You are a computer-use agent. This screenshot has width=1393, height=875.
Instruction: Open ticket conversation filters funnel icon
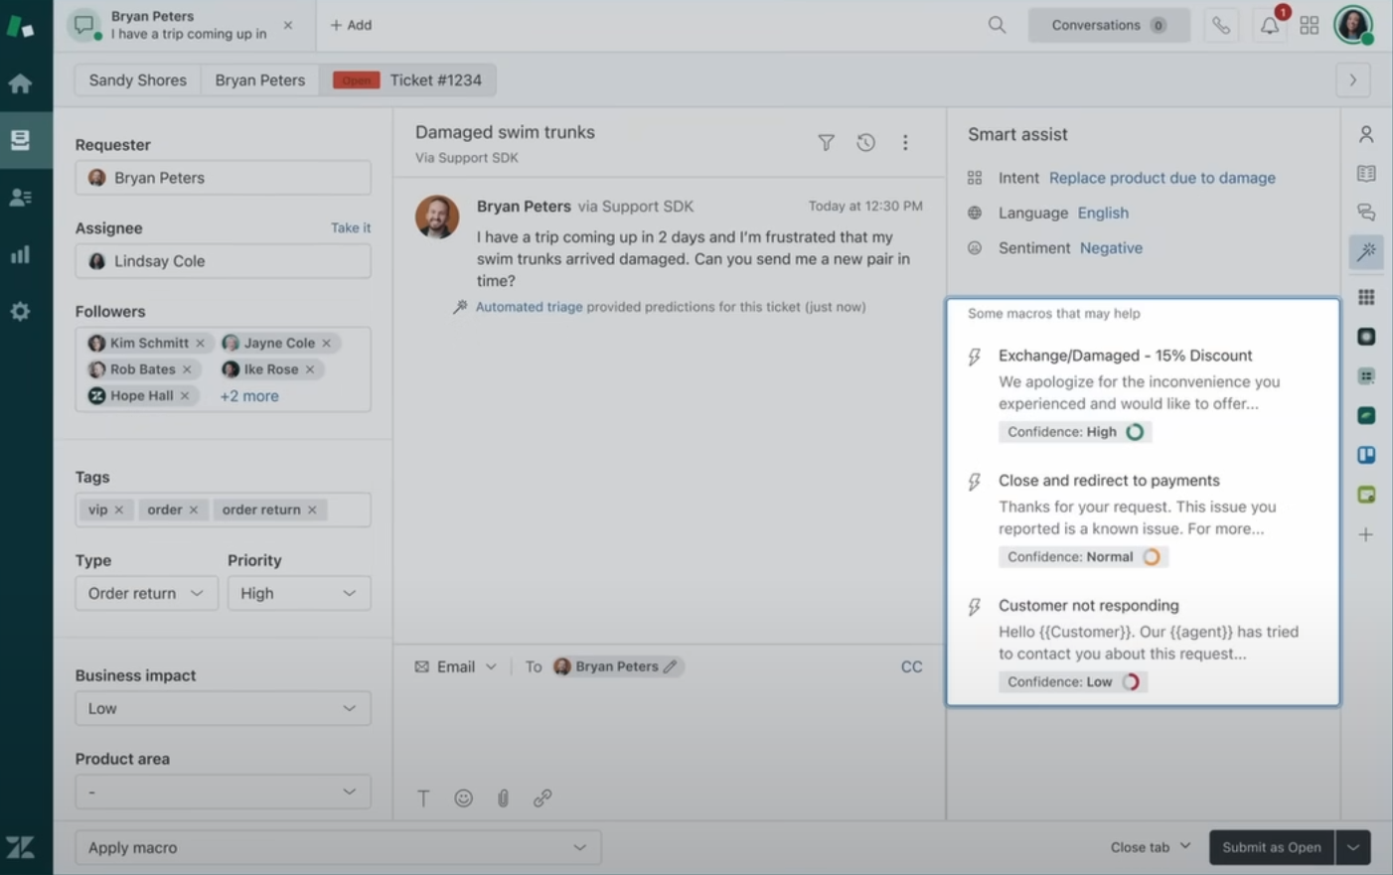[826, 142]
